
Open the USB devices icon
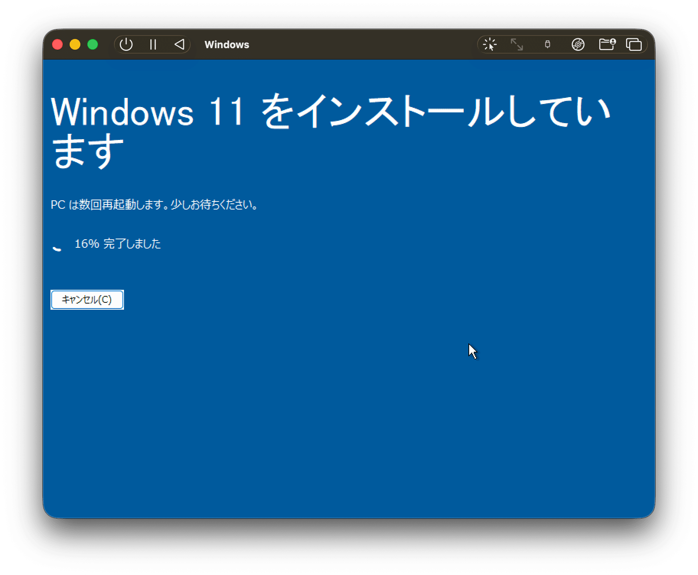548,45
